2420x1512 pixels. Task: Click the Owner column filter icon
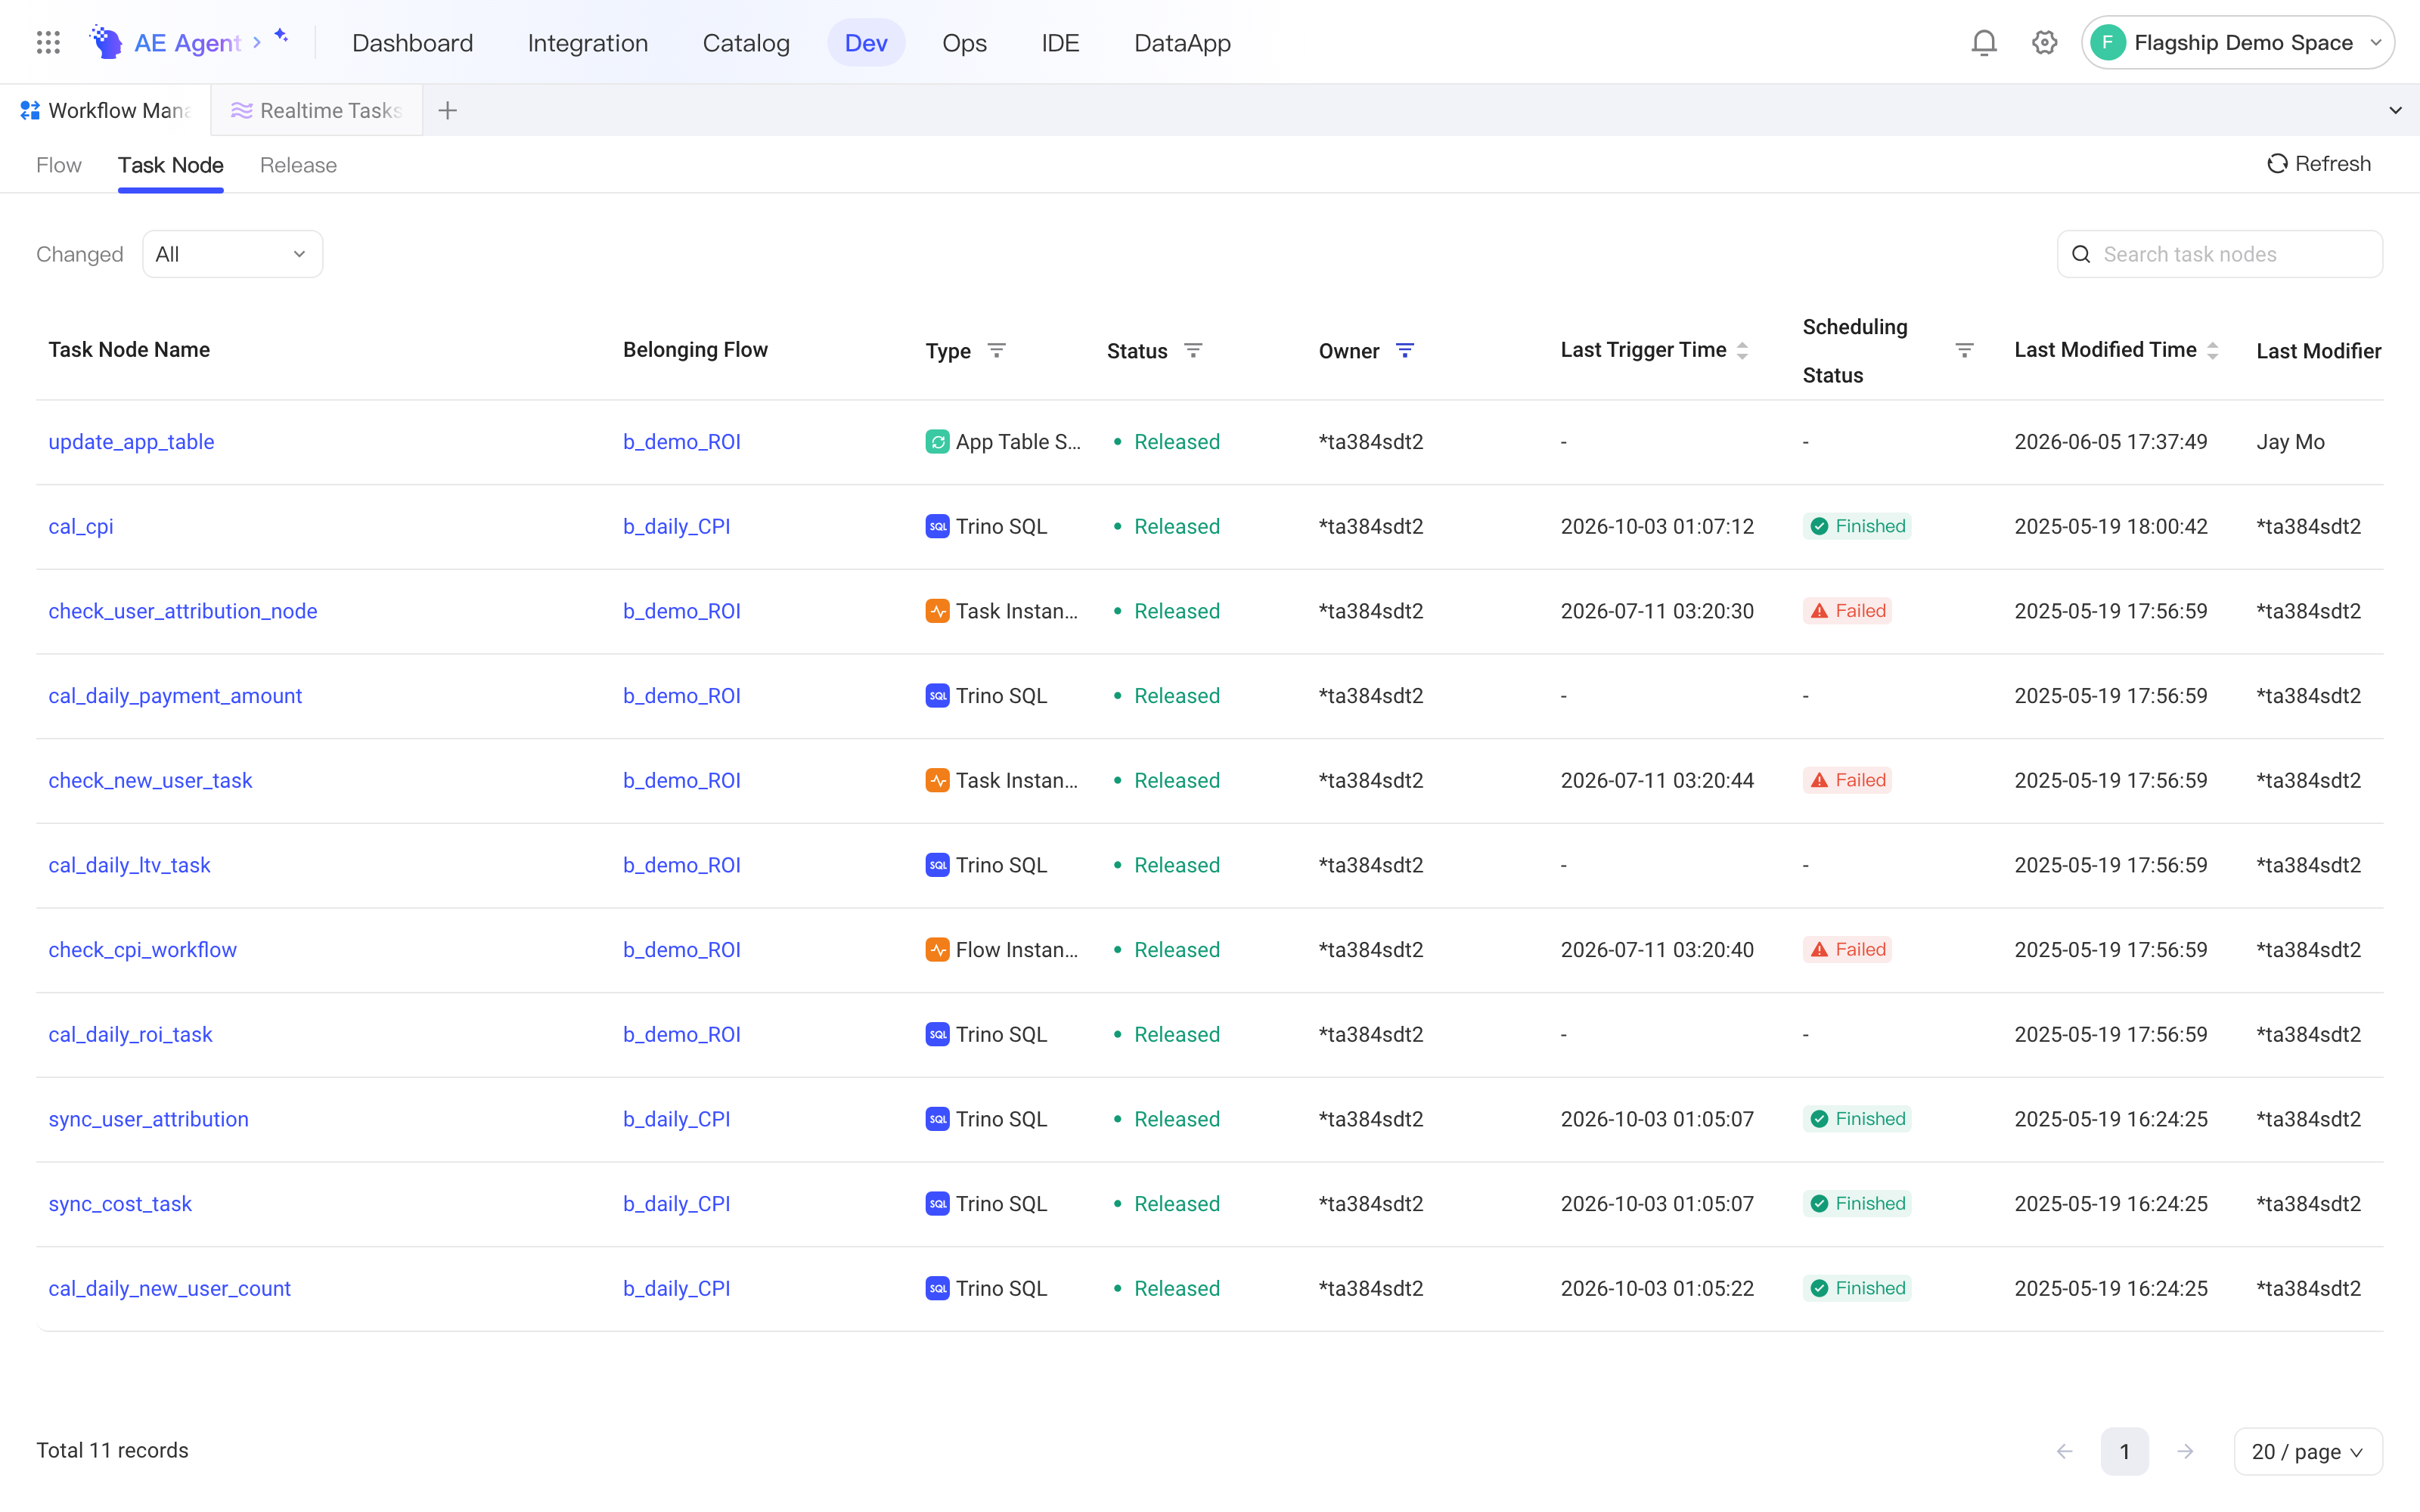pos(1405,350)
